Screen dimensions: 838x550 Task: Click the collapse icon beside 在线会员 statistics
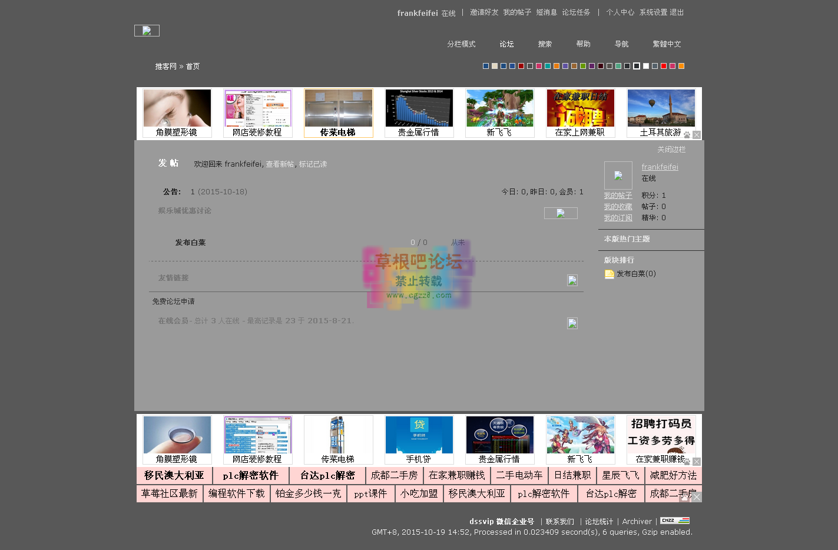[572, 323]
